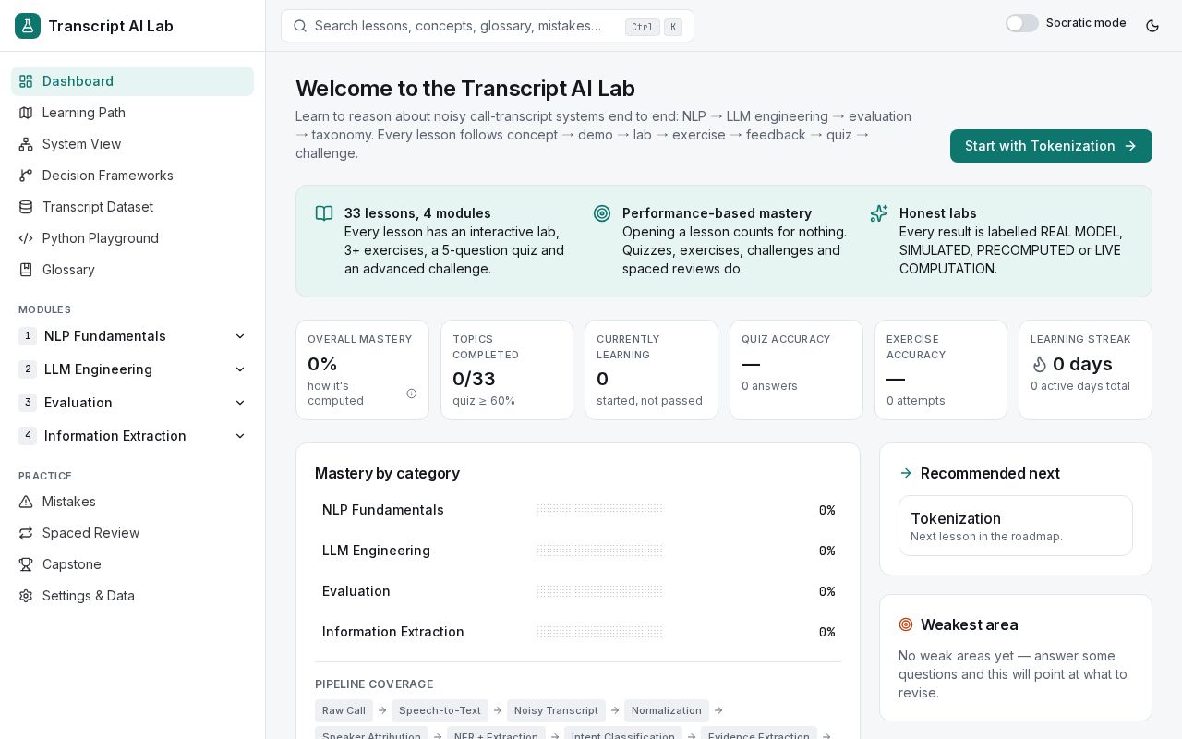Click the Topics Completed 0/33 card

point(507,370)
